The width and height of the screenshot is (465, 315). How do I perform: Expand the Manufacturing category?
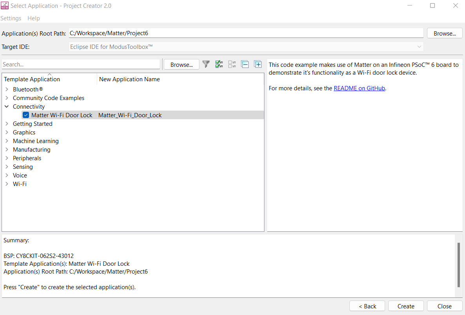(x=7, y=149)
